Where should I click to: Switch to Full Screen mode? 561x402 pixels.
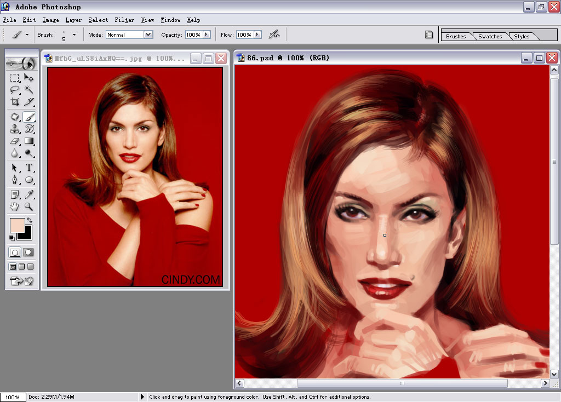(31, 267)
